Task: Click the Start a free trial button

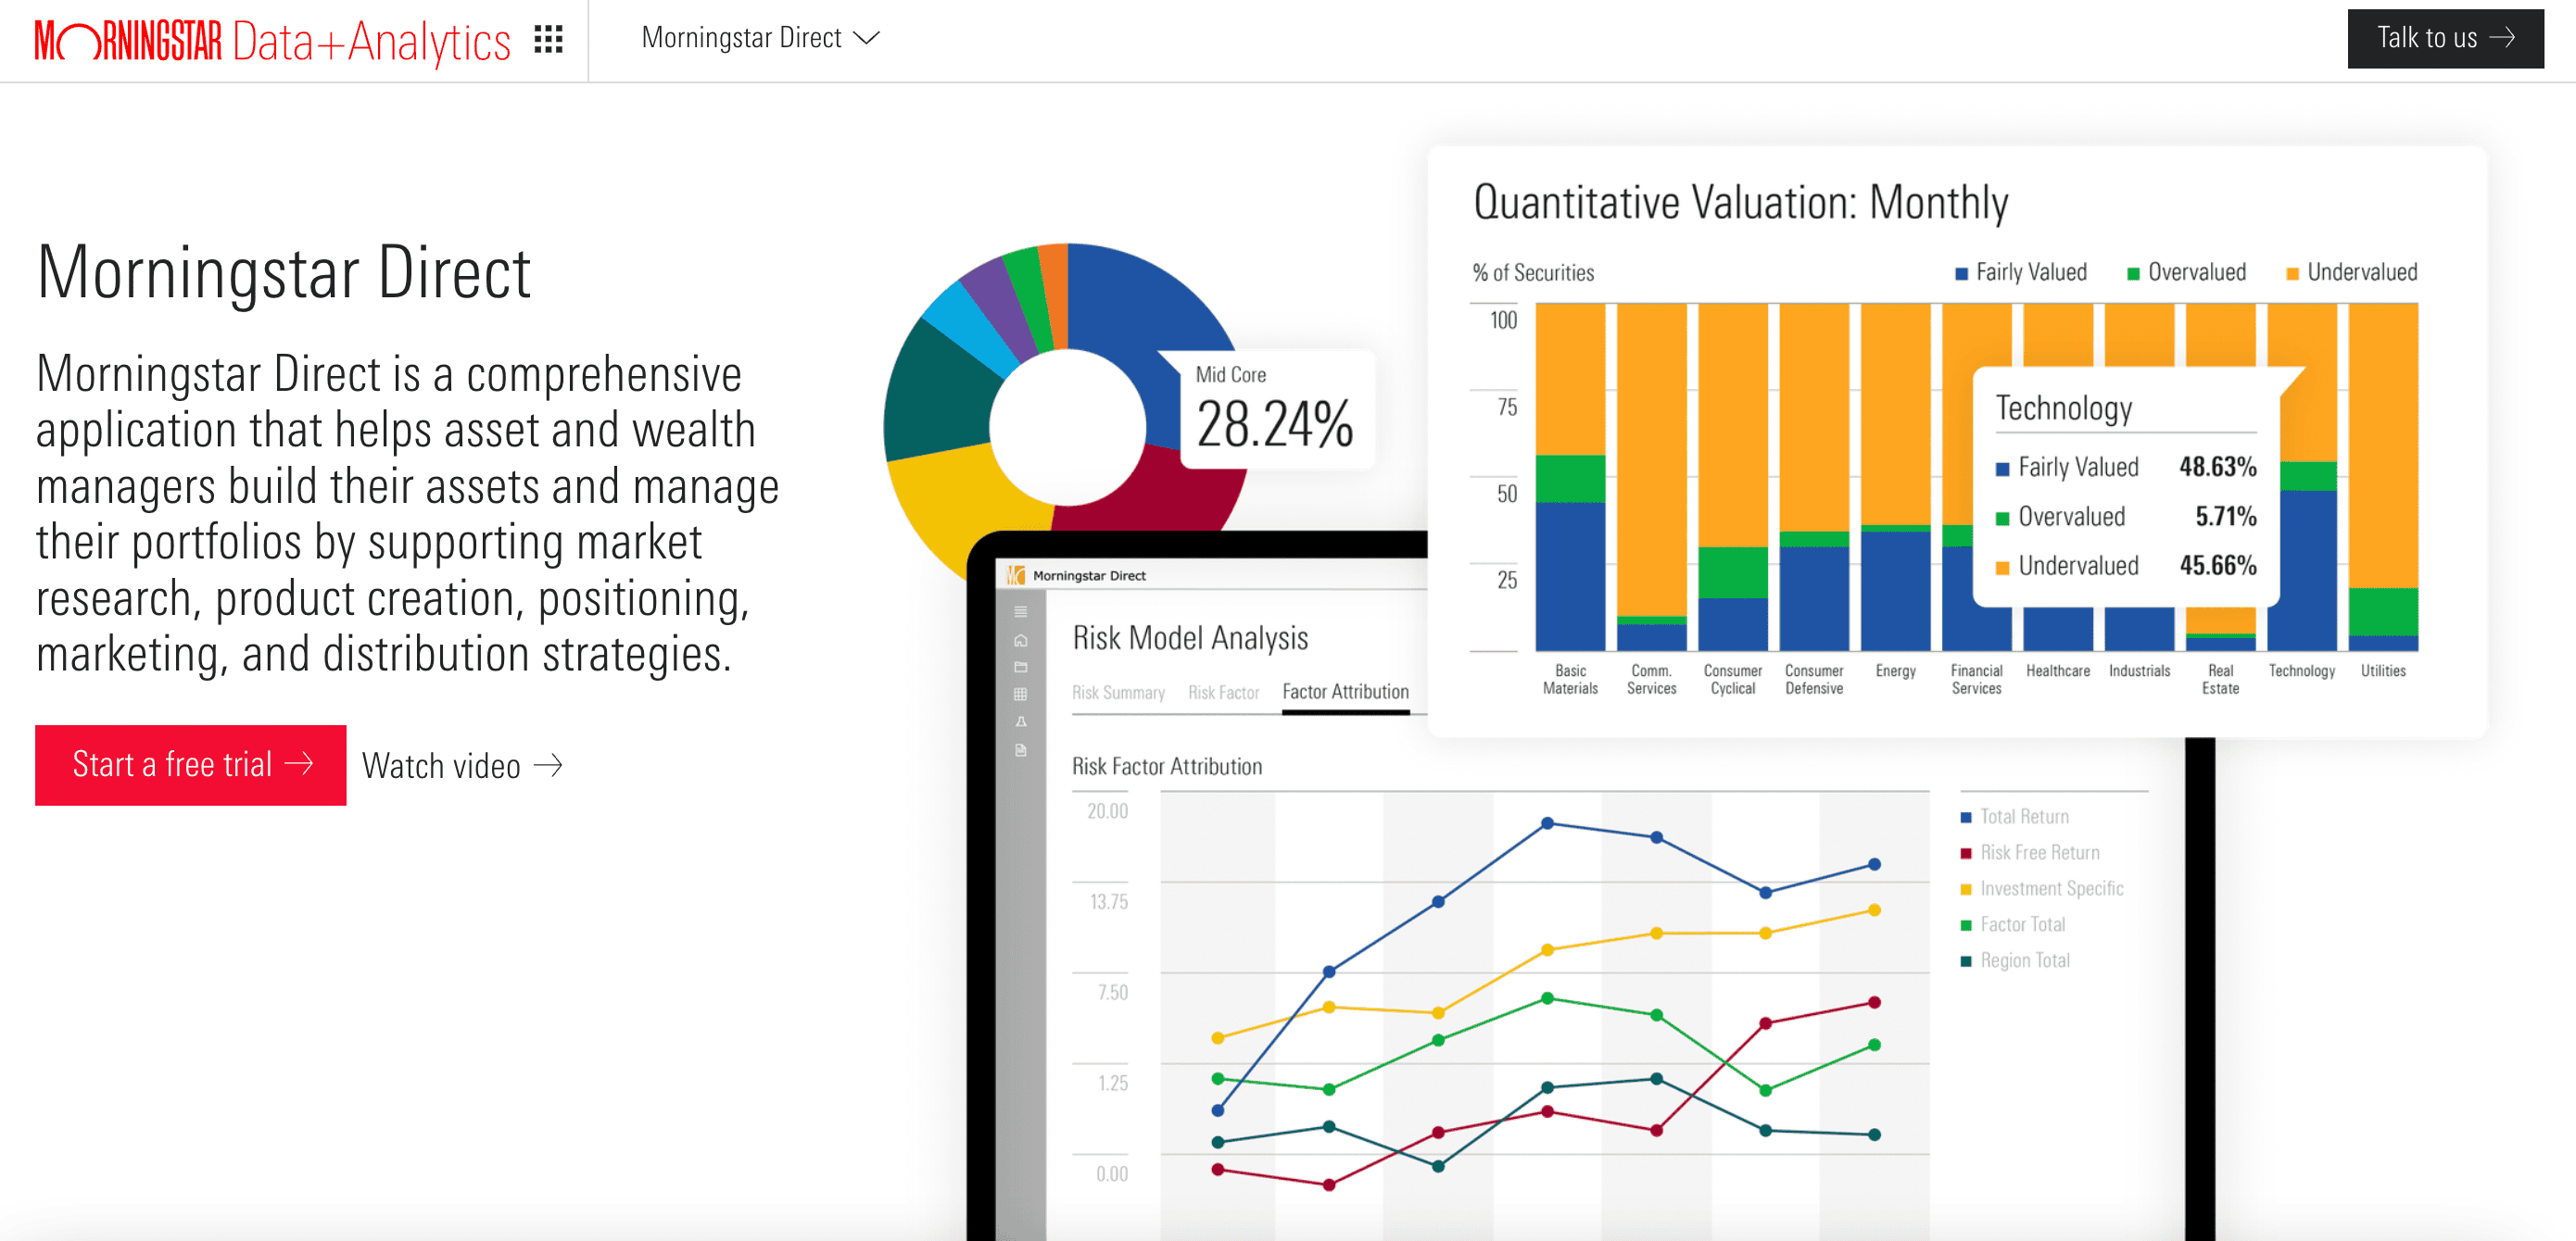Action: pyautogui.click(x=191, y=764)
